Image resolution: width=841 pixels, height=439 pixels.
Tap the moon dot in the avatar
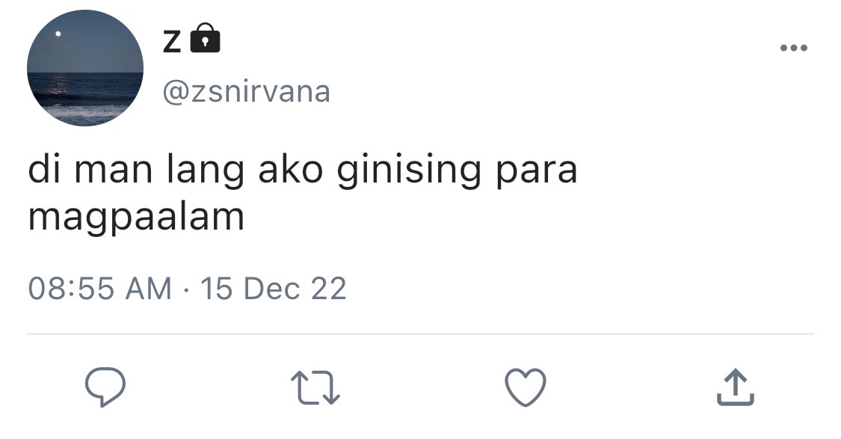tap(58, 34)
